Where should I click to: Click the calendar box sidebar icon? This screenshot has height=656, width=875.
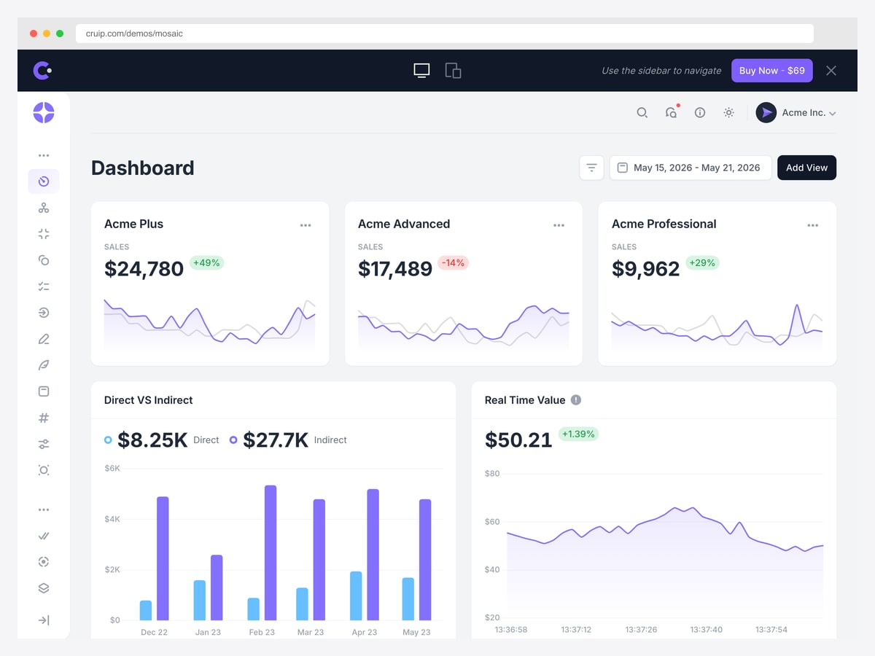[44, 391]
